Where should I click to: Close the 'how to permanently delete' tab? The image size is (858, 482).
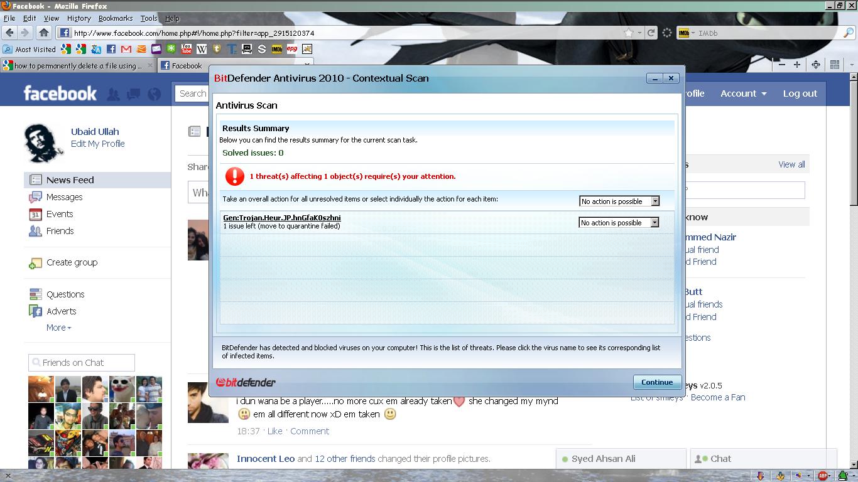coord(150,65)
